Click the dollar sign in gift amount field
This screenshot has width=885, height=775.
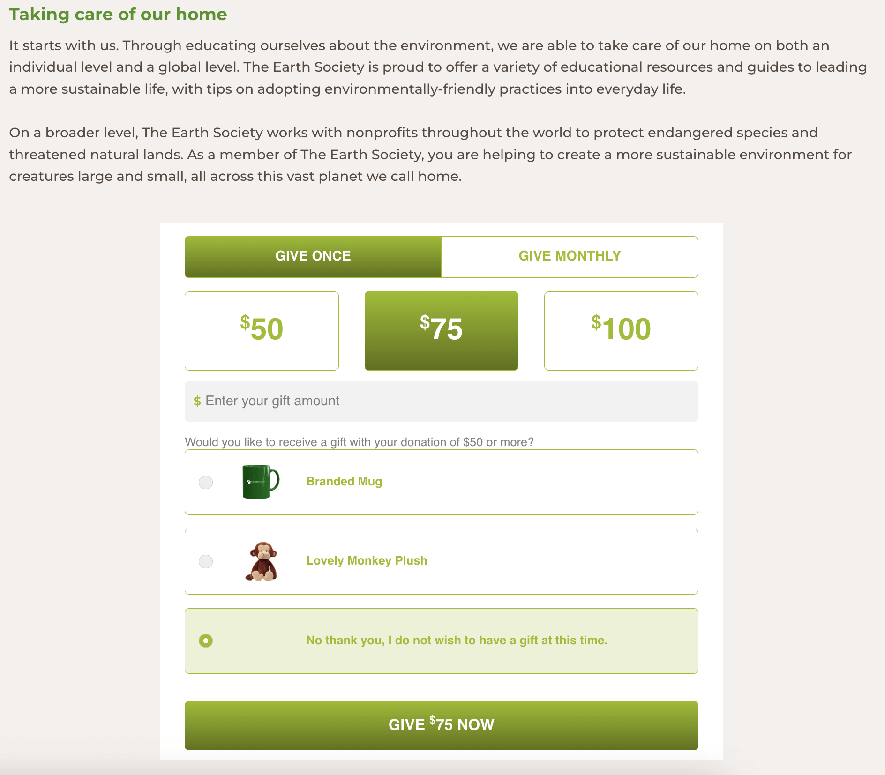point(197,401)
